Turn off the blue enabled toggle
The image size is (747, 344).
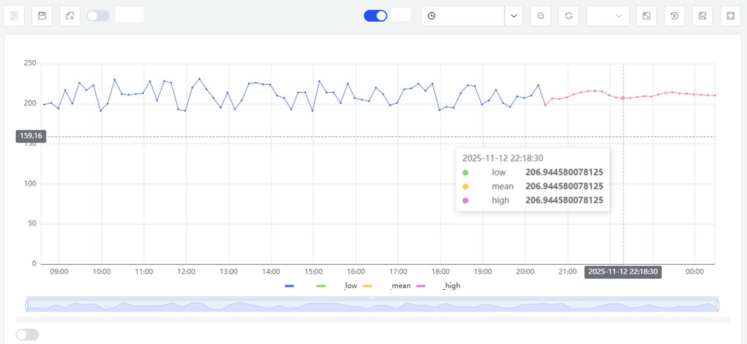(x=375, y=16)
